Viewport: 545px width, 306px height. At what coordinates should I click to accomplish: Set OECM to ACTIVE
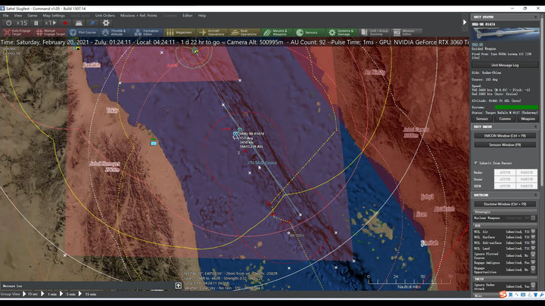coord(505,187)
